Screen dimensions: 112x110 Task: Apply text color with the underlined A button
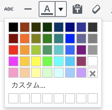tap(47, 9)
